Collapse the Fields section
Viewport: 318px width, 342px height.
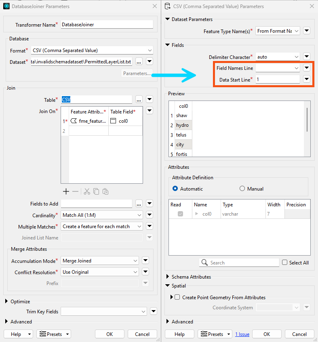[167, 45]
